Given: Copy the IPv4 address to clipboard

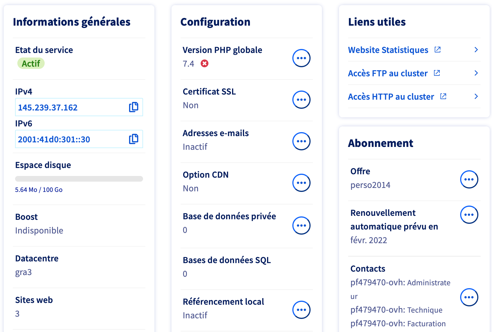Looking at the screenshot, I should click(134, 107).
